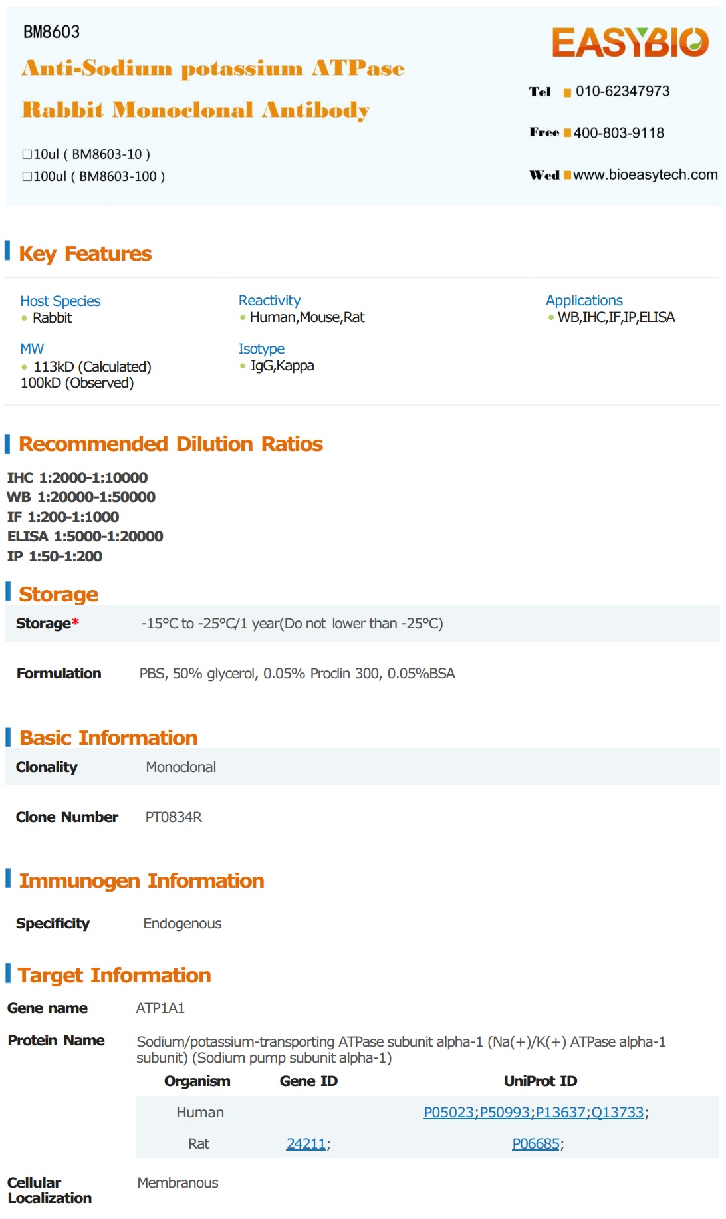This screenshot has height=1219, width=726.
Task: Tick the 100ul (BM8603-100) checkbox
Action: (x=27, y=176)
